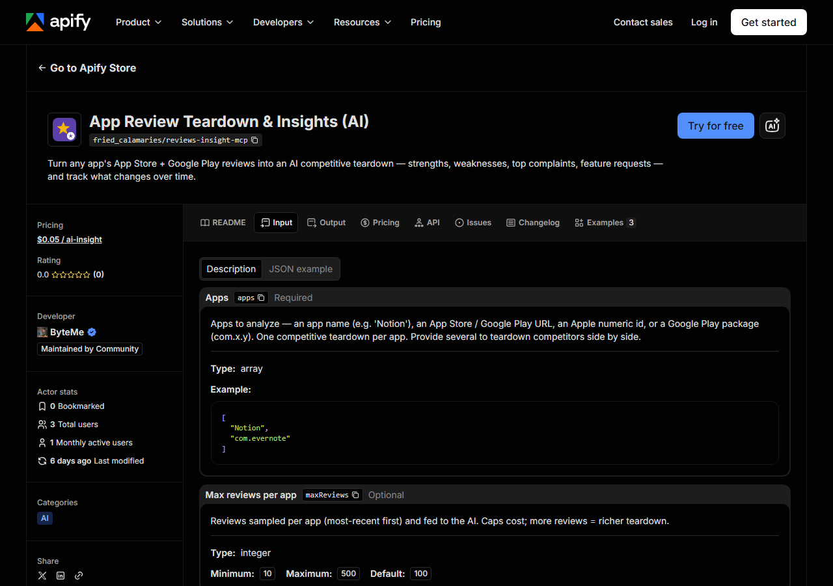Click the Default value 100
Screen dimensions: 833x586
pos(421,574)
